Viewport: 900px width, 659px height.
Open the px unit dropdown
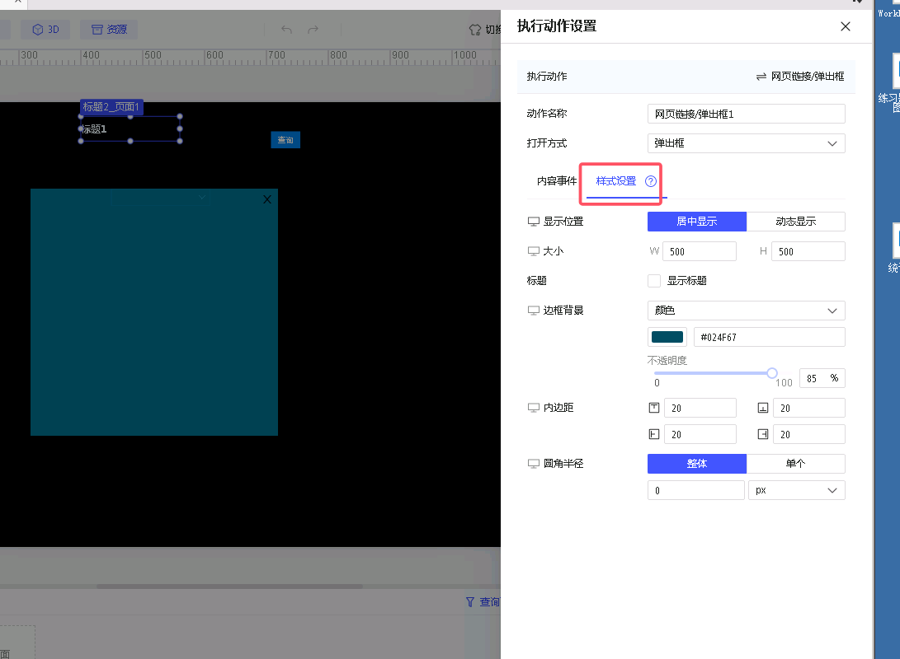click(797, 490)
